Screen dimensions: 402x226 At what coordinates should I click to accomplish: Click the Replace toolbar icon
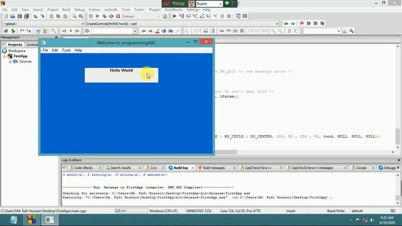81,16
